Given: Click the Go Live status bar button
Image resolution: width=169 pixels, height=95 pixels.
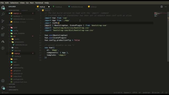Looking at the screenshot, I should pyautogui.click(x=156, y=93).
